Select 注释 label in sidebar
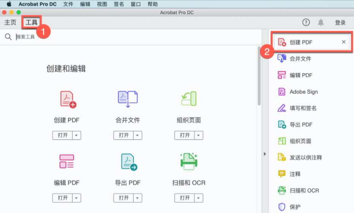 tap(295, 174)
